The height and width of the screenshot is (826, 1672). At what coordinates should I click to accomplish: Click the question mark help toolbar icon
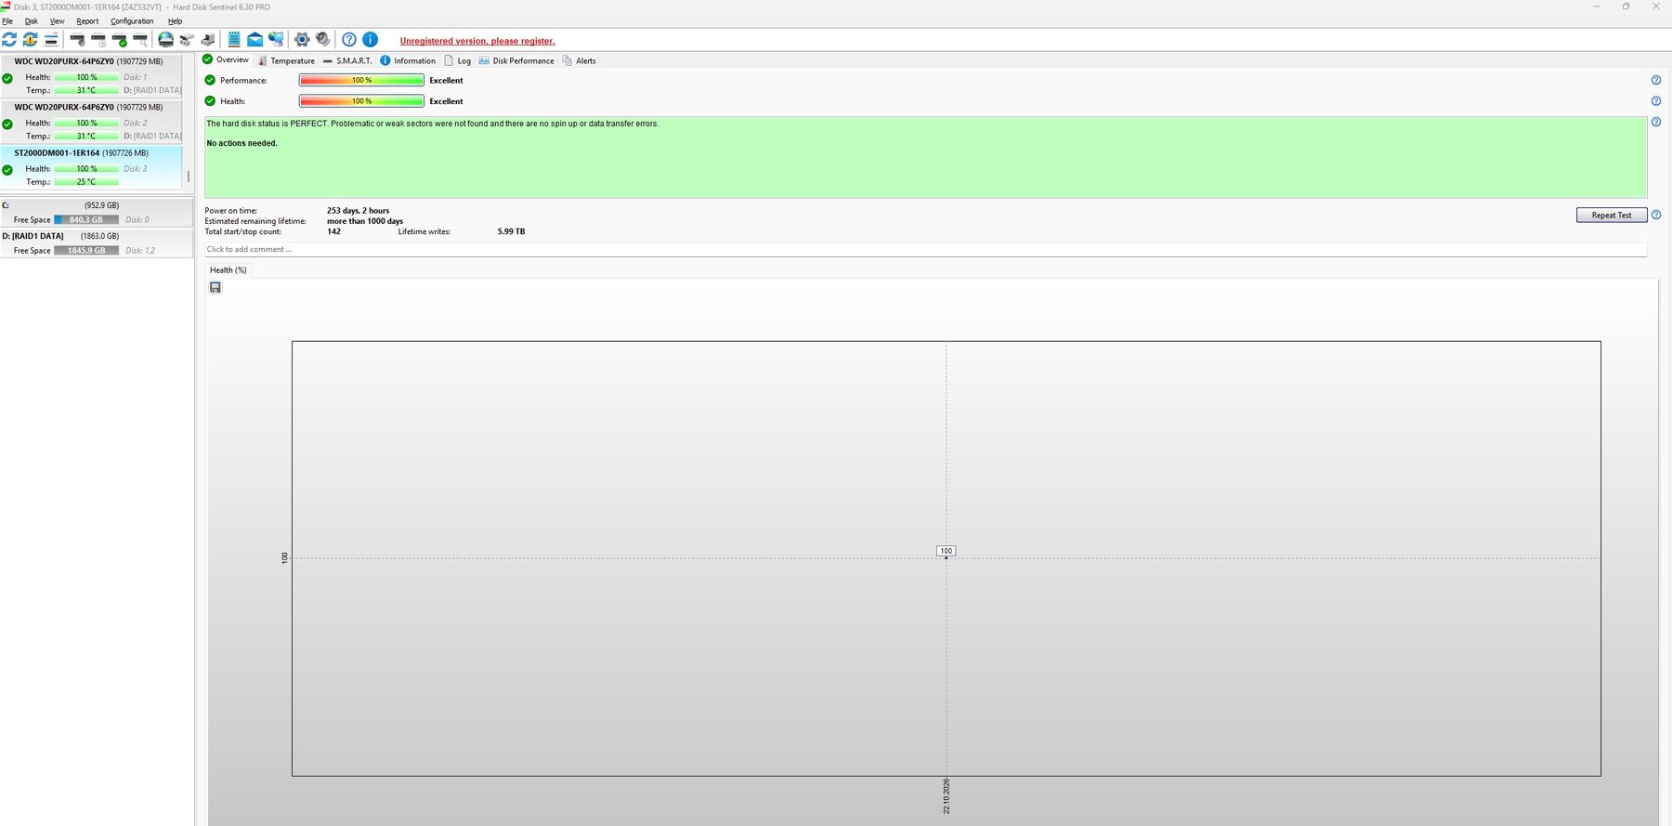point(349,40)
